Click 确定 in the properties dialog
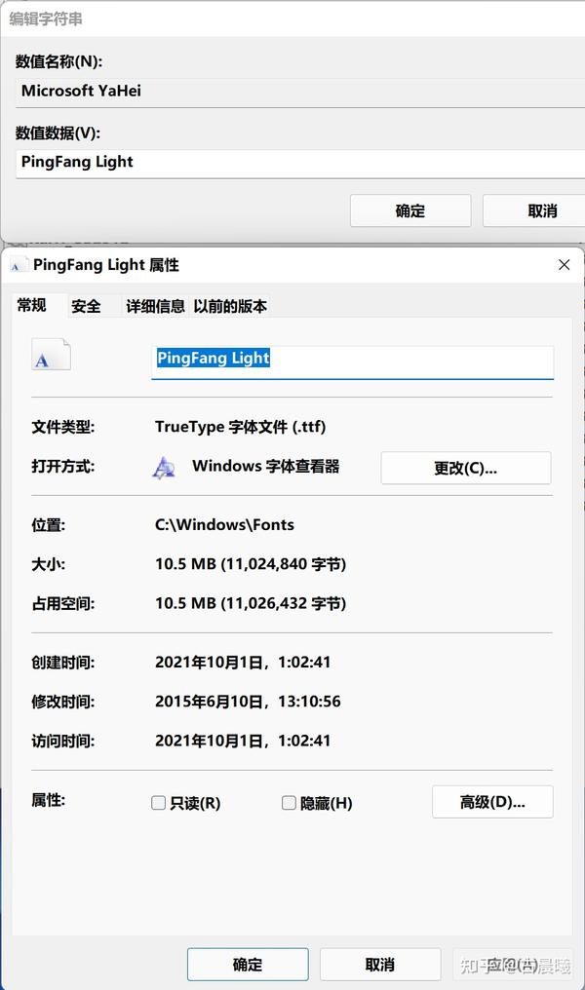 [x=247, y=964]
